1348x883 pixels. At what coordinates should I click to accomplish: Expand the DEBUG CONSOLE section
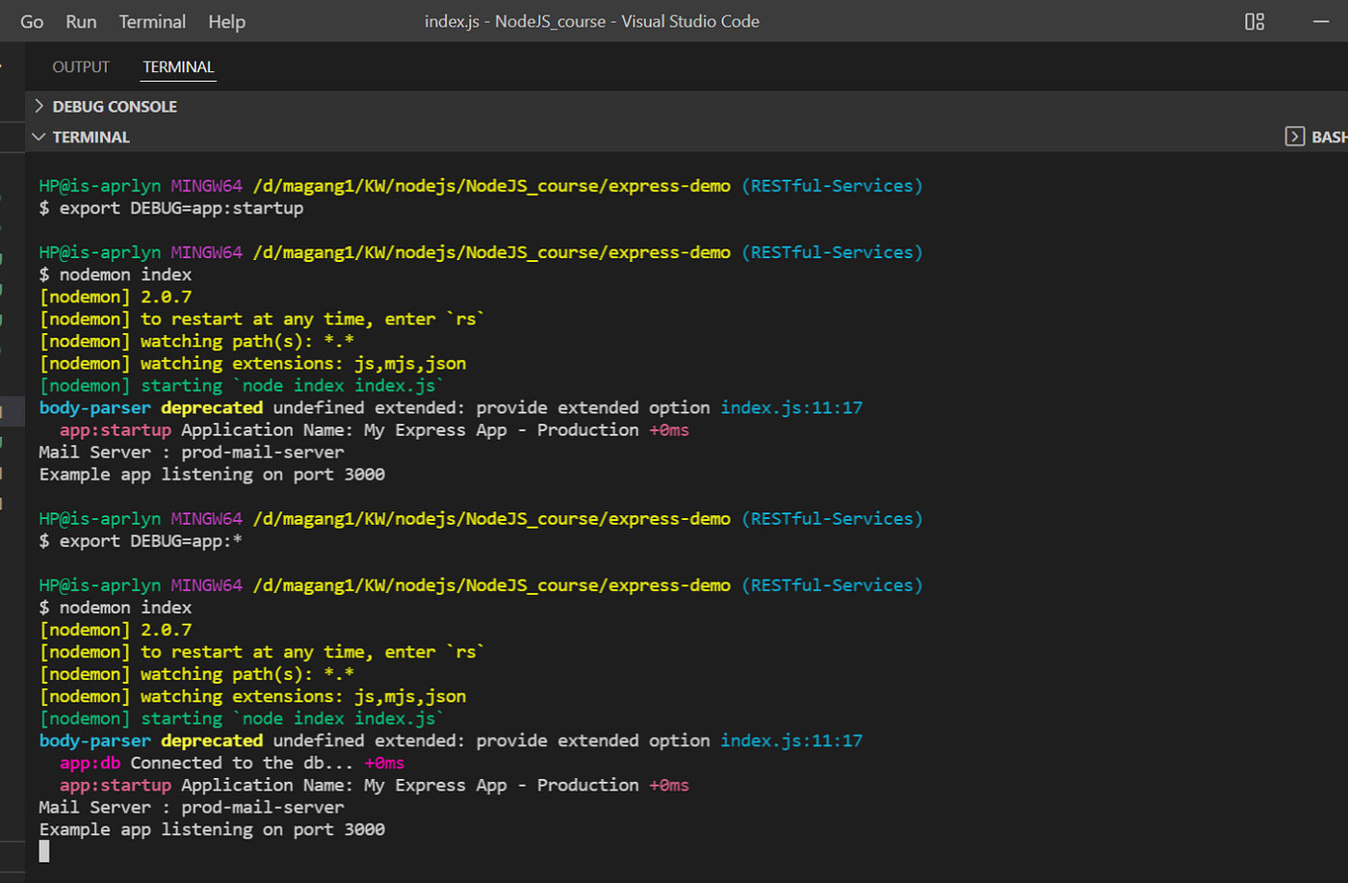pos(39,106)
